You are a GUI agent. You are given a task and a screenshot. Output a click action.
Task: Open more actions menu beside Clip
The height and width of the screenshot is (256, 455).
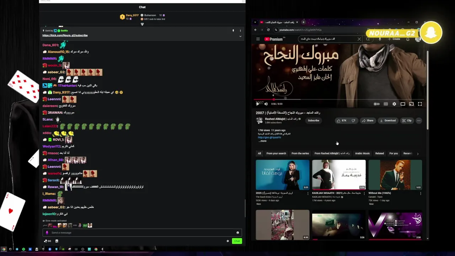(419, 121)
